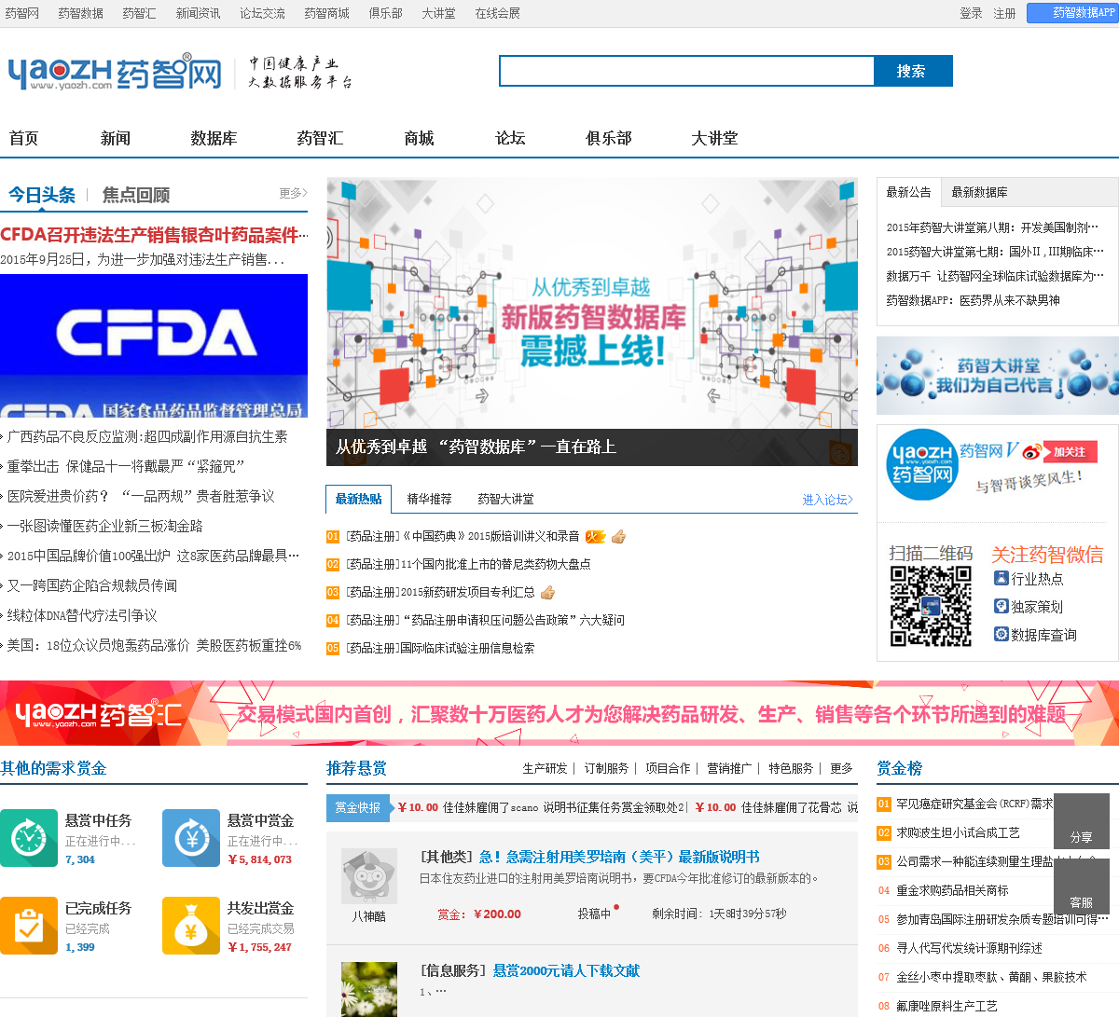Image resolution: width=1119 pixels, height=1017 pixels.
Task: Open the 药智大讲堂 我们为自己代言 banner
Action: point(997,376)
